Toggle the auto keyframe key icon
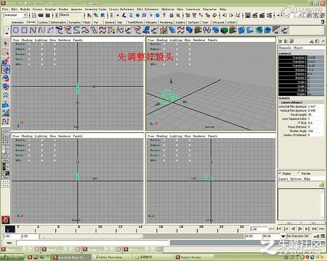Image resolution: width=327 pixels, height=261 pixels. point(316,236)
